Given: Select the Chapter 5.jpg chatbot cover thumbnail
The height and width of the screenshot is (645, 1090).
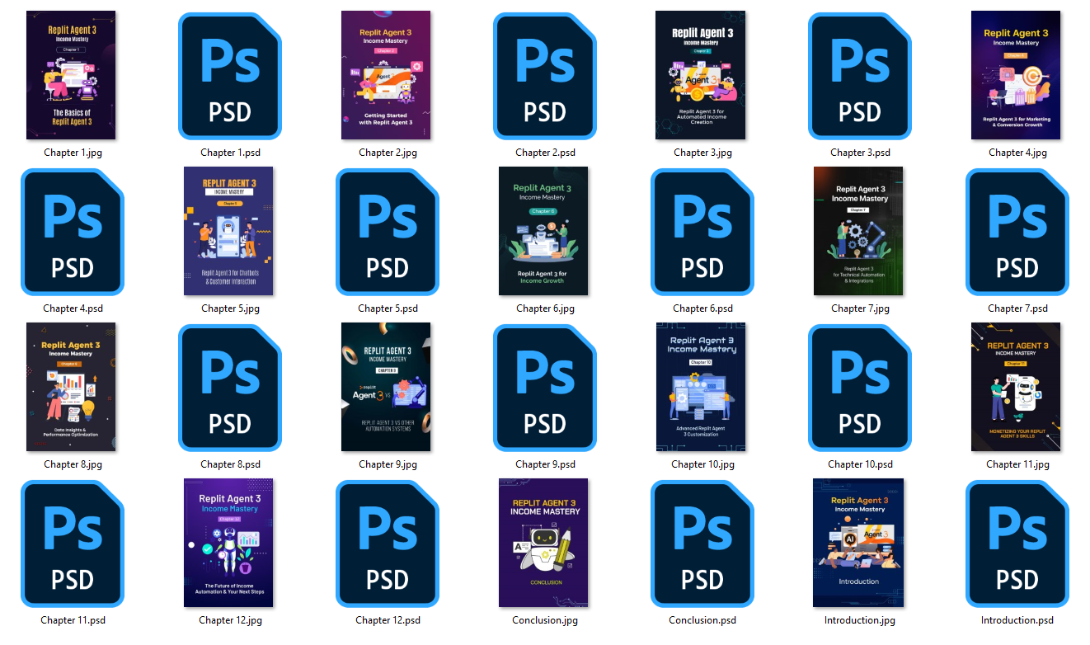Looking at the screenshot, I should (228, 231).
